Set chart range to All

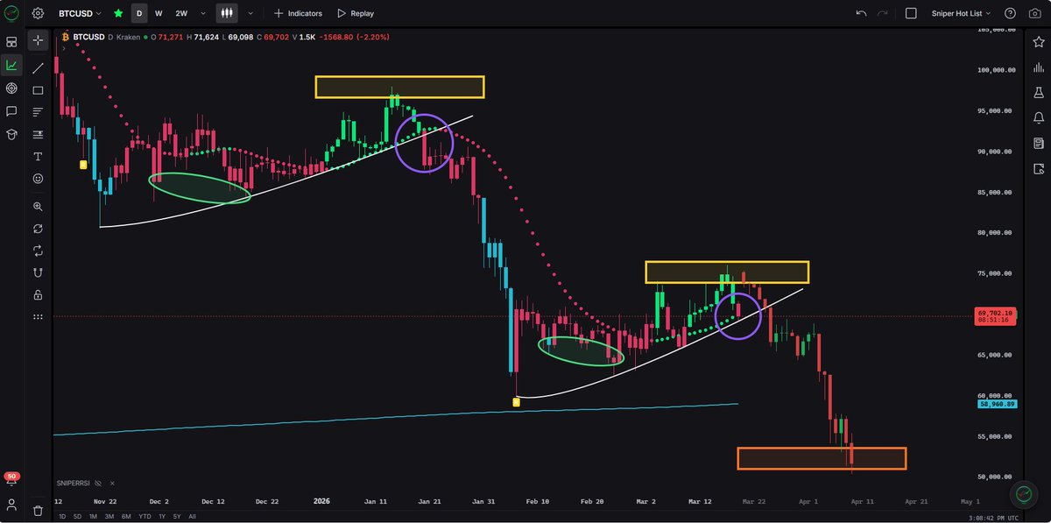pyautogui.click(x=192, y=516)
